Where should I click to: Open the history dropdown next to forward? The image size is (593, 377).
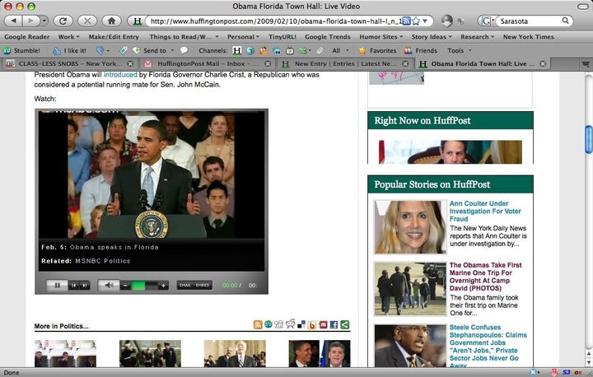pyautogui.click(x=44, y=21)
